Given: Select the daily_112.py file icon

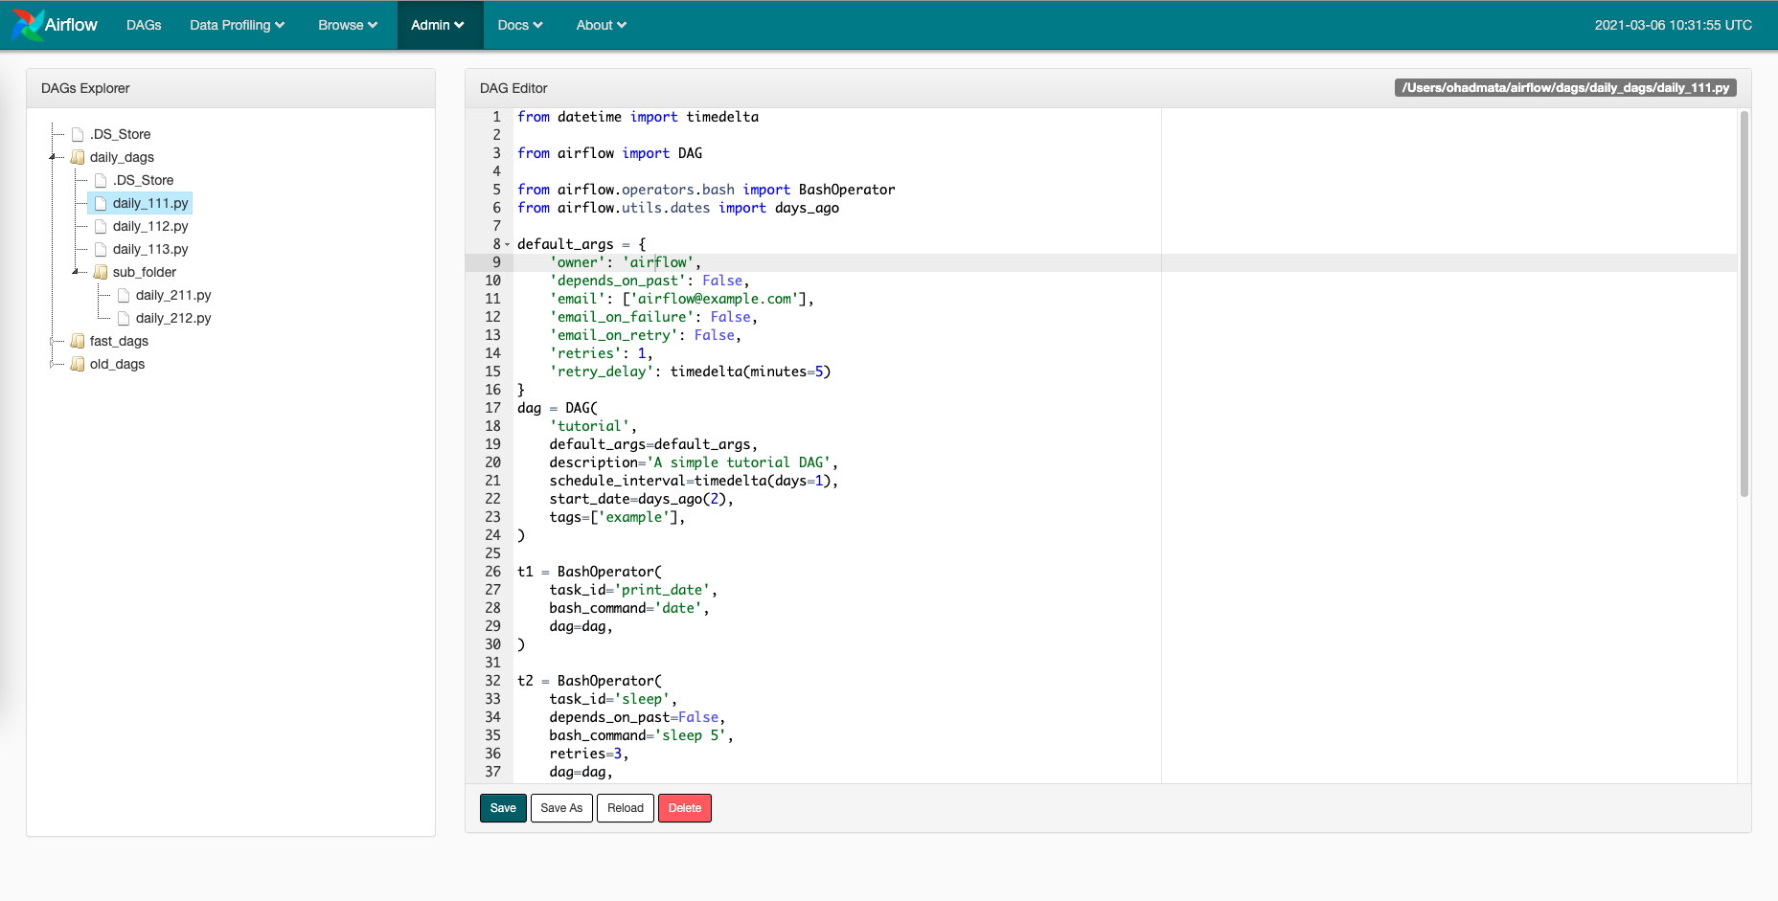Looking at the screenshot, I should [x=100, y=226].
